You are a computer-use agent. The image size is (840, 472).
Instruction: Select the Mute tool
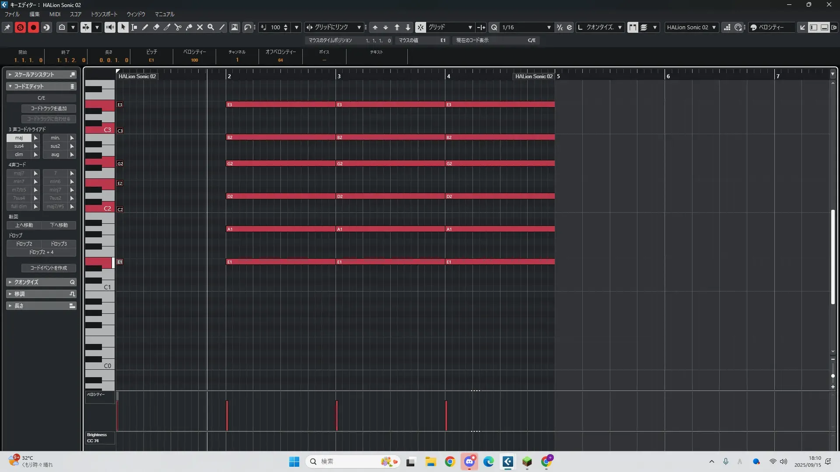point(200,27)
